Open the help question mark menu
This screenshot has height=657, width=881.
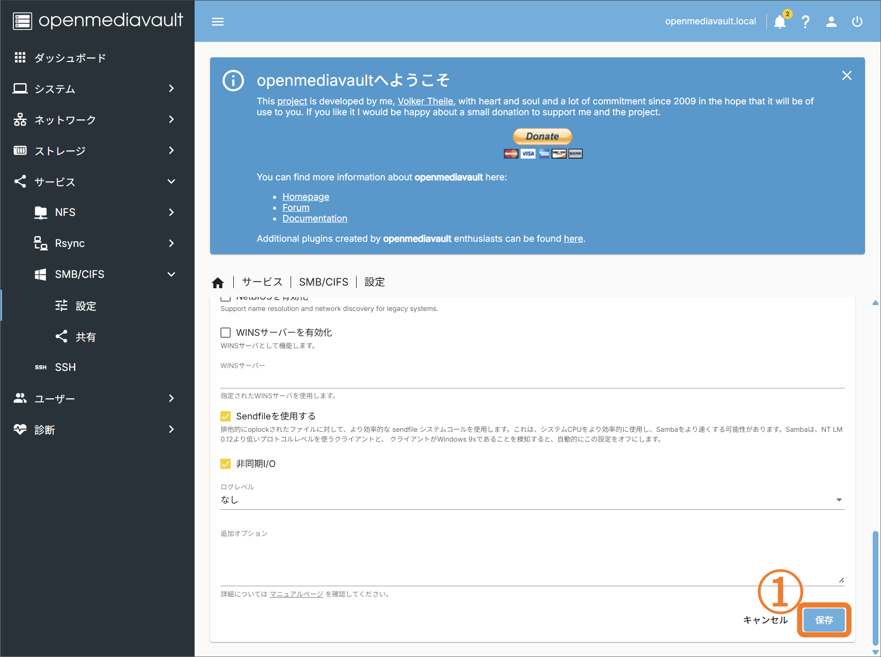pos(806,22)
